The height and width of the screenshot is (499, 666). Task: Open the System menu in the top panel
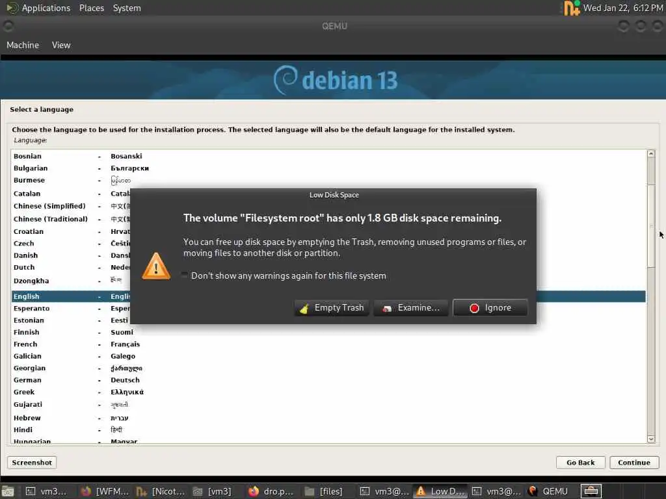coord(127,8)
